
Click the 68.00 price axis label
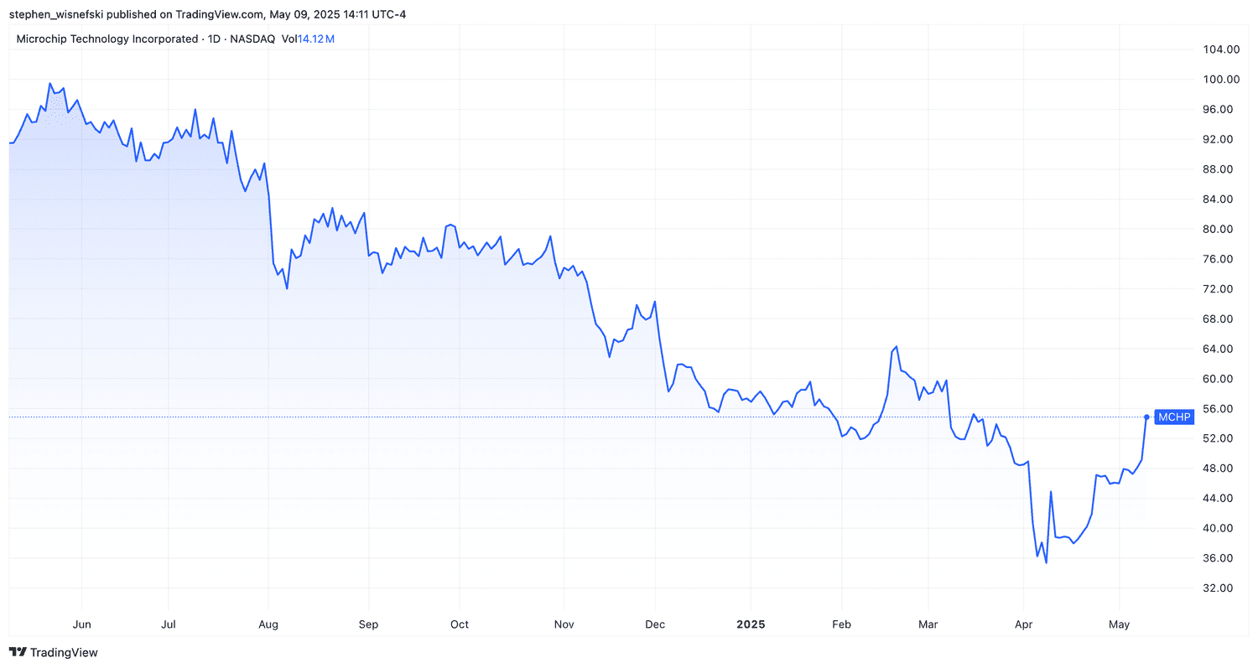click(x=1219, y=318)
